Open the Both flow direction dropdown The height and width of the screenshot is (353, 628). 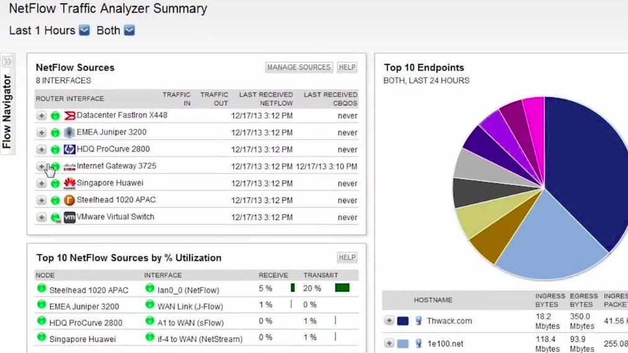(130, 30)
